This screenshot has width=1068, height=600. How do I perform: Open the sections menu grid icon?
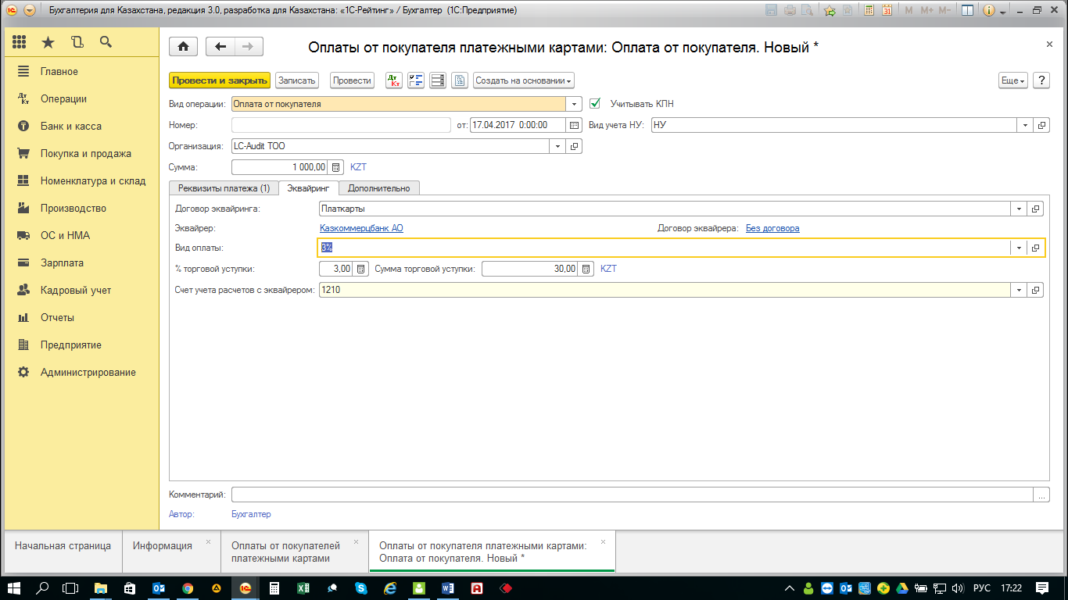tap(20, 42)
